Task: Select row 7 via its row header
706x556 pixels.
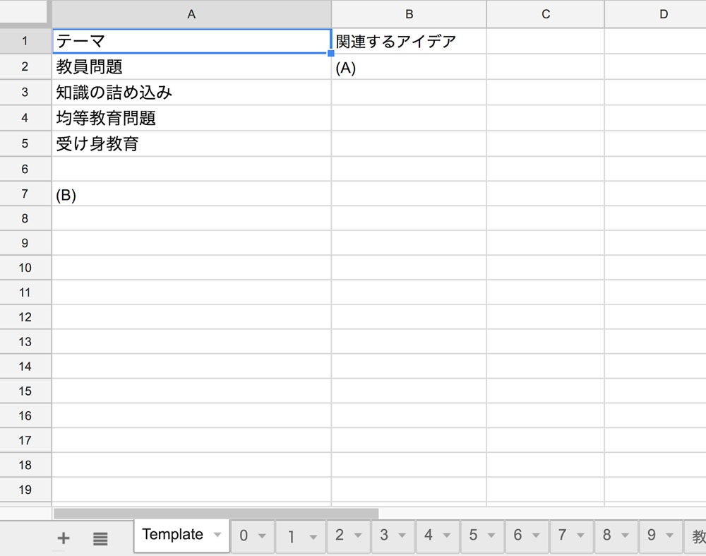Action: (x=25, y=194)
